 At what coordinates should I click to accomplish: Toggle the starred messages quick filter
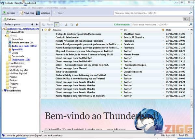62,25
